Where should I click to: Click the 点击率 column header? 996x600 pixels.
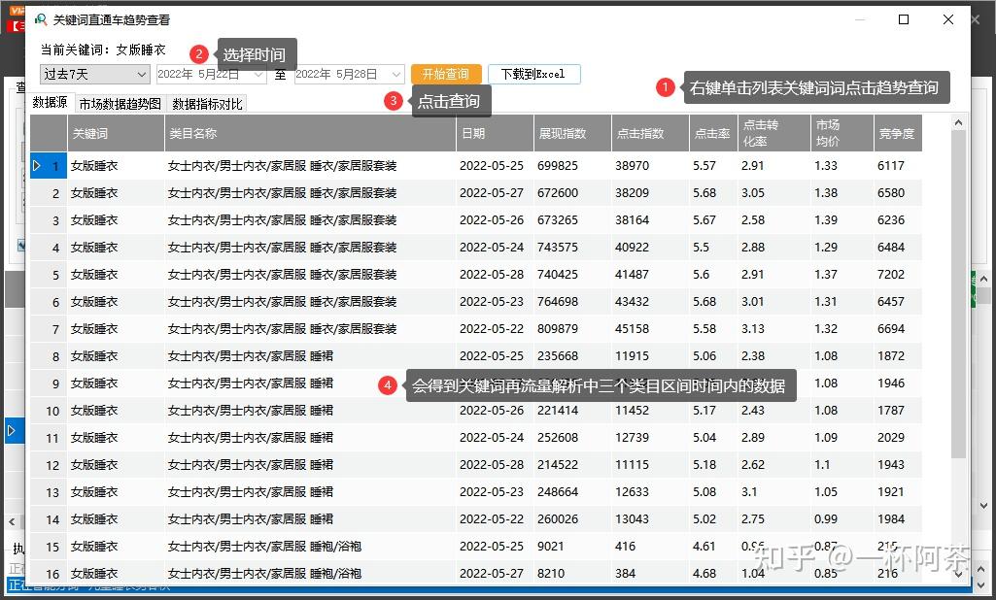pyautogui.click(x=712, y=133)
